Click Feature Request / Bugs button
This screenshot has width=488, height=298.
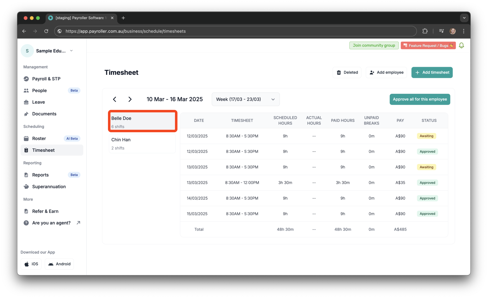pyautogui.click(x=428, y=46)
